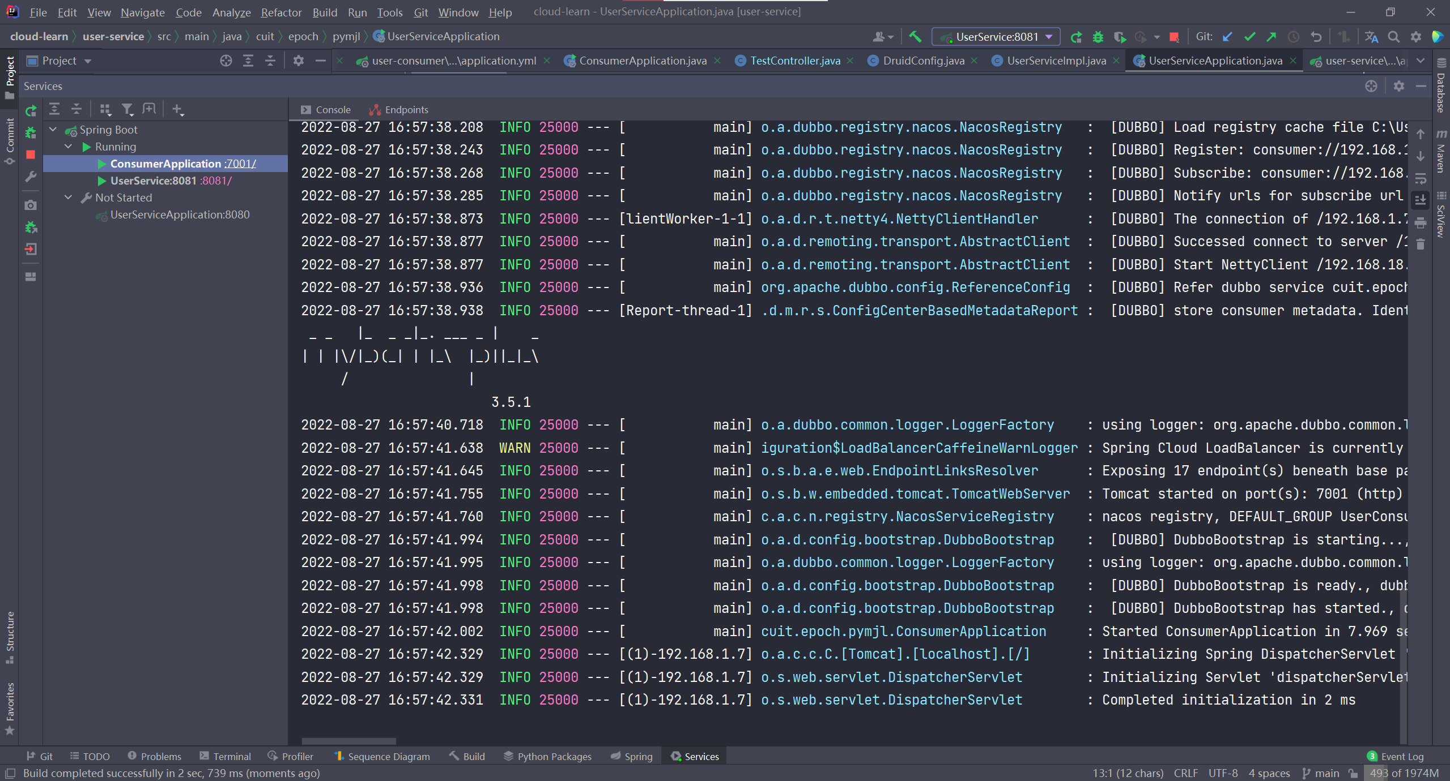Click the Run/Resume icon in Services panel
The image size is (1450, 781).
pos(30,109)
